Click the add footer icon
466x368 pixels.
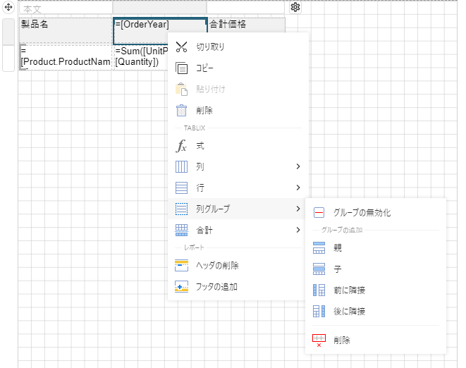pyautogui.click(x=181, y=287)
